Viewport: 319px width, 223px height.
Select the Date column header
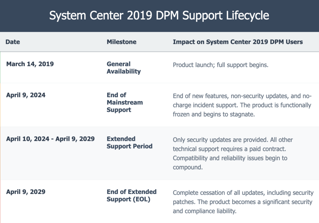pos(12,42)
